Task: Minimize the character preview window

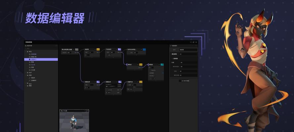Action: click(x=85, y=111)
